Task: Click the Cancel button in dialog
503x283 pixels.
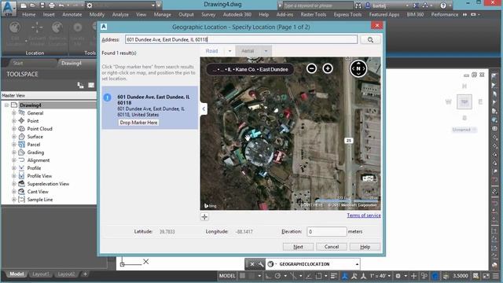Action: click(332, 247)
